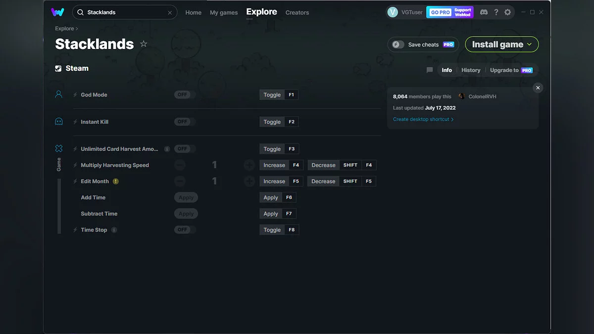The width and height of the screenshot is (594, 334).
Task: Show the Edit Month warning icon
Action: point(115,181)
